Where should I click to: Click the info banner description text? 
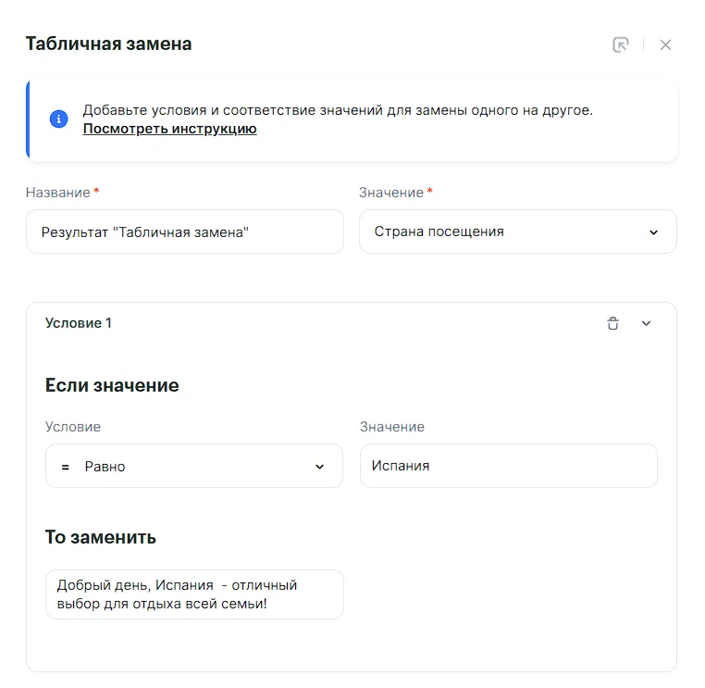click(x=338, y=110)
